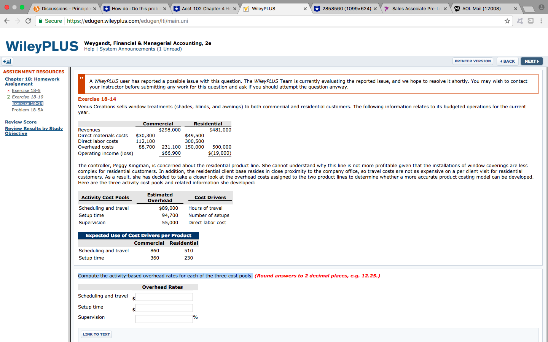The height and width of the screenshot is (342, 548).
Task: Click the Exercise 18-5 incorrect status icon
Action: (8, 91)
